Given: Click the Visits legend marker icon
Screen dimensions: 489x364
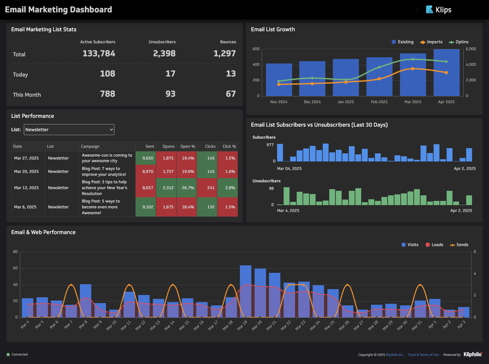Looking at the screenshot, I should point(403,244).
